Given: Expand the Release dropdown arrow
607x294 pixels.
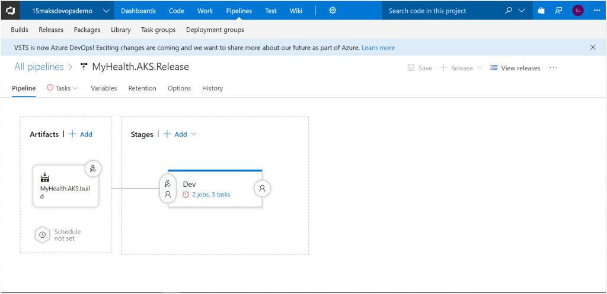Looking at the screenshot, I should (479, 68).
